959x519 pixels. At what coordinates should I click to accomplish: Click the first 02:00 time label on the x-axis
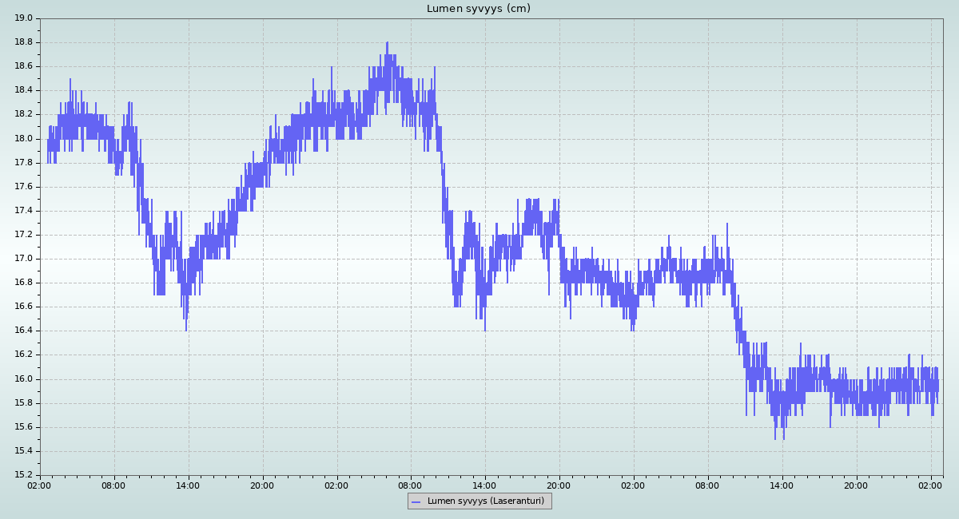pyautogui.click(x=40, y=485)
